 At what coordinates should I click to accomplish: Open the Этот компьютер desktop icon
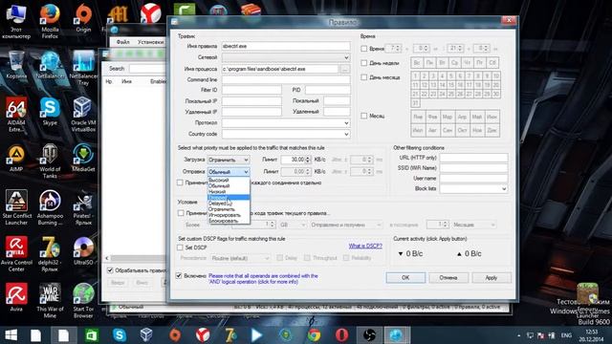pos(16,21)
